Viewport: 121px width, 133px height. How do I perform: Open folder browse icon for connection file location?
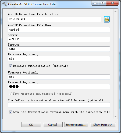coord(107,19)
